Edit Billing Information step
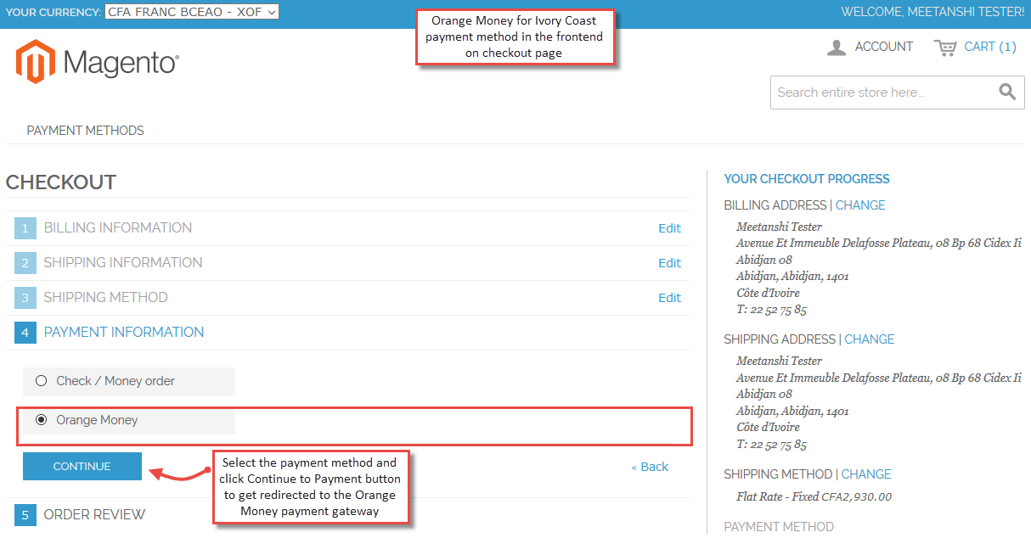1031x538 pixels. point(670,228)
